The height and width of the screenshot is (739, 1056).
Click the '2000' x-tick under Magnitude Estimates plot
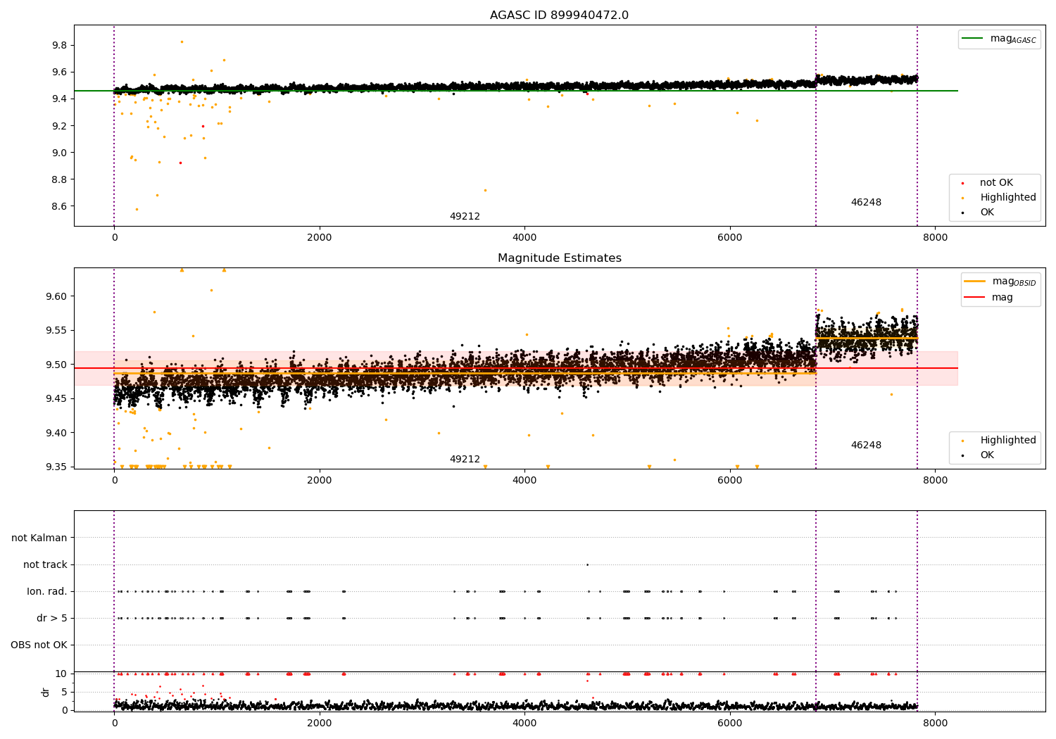(x=320, y=481)
